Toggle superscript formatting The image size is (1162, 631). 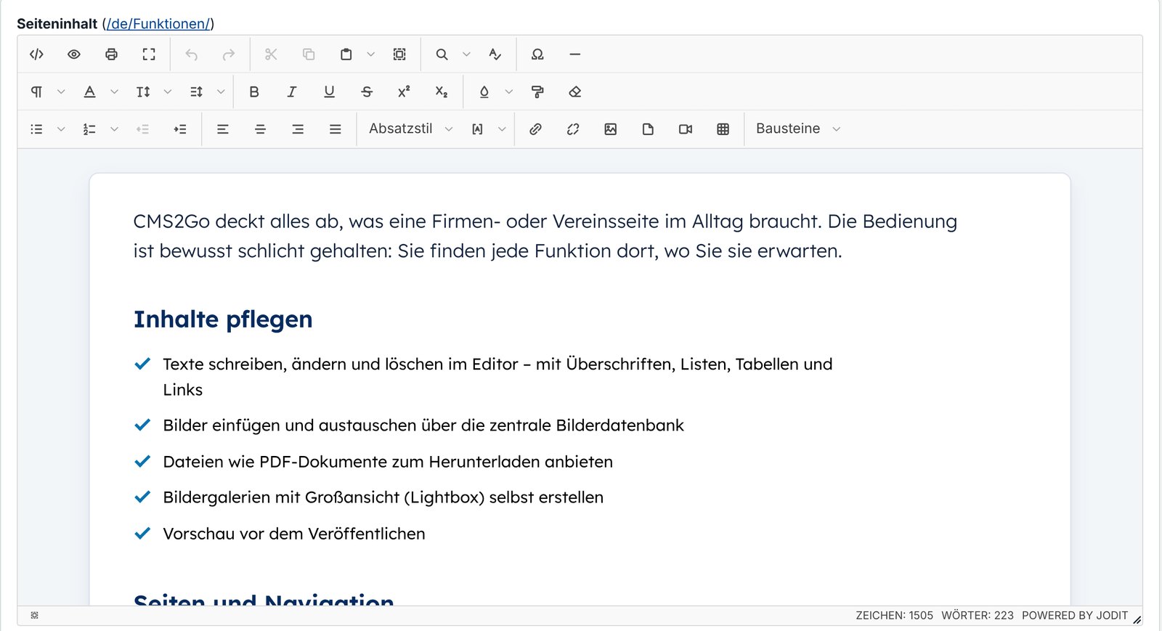click(404, 91)
